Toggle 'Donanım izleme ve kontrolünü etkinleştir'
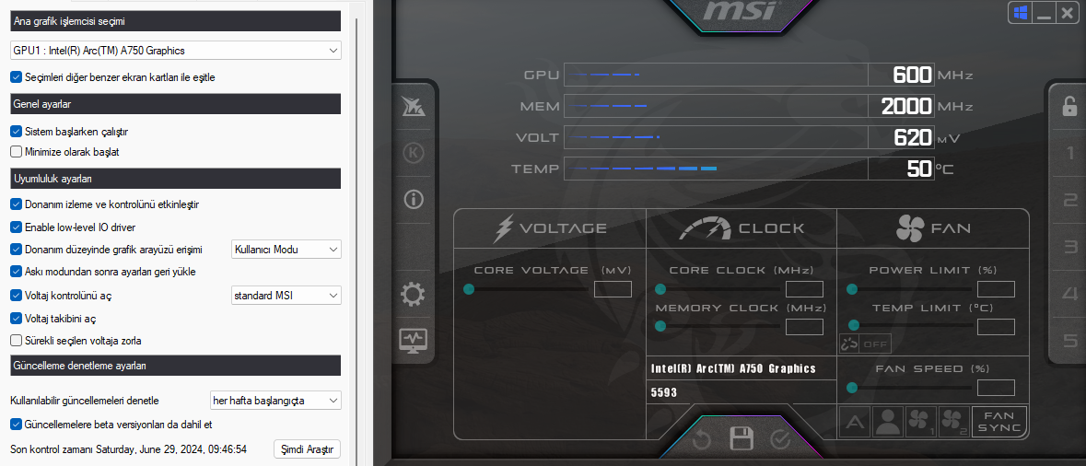The width and height of the screenshot is (1086, 466). 16,204
